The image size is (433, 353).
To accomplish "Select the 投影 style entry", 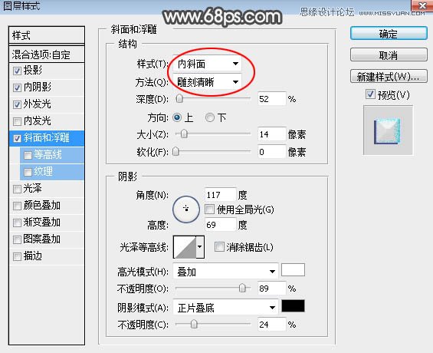I will click(33, 70).
